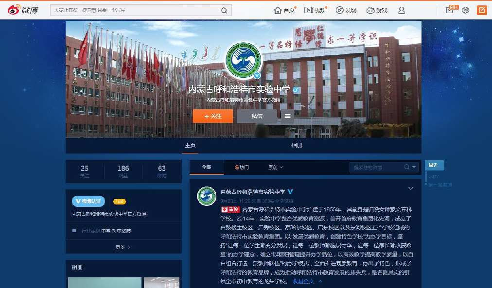The image size is (492, 288).
Task: Click the blue V badge beside post author
Action: [x=290, y=191]
